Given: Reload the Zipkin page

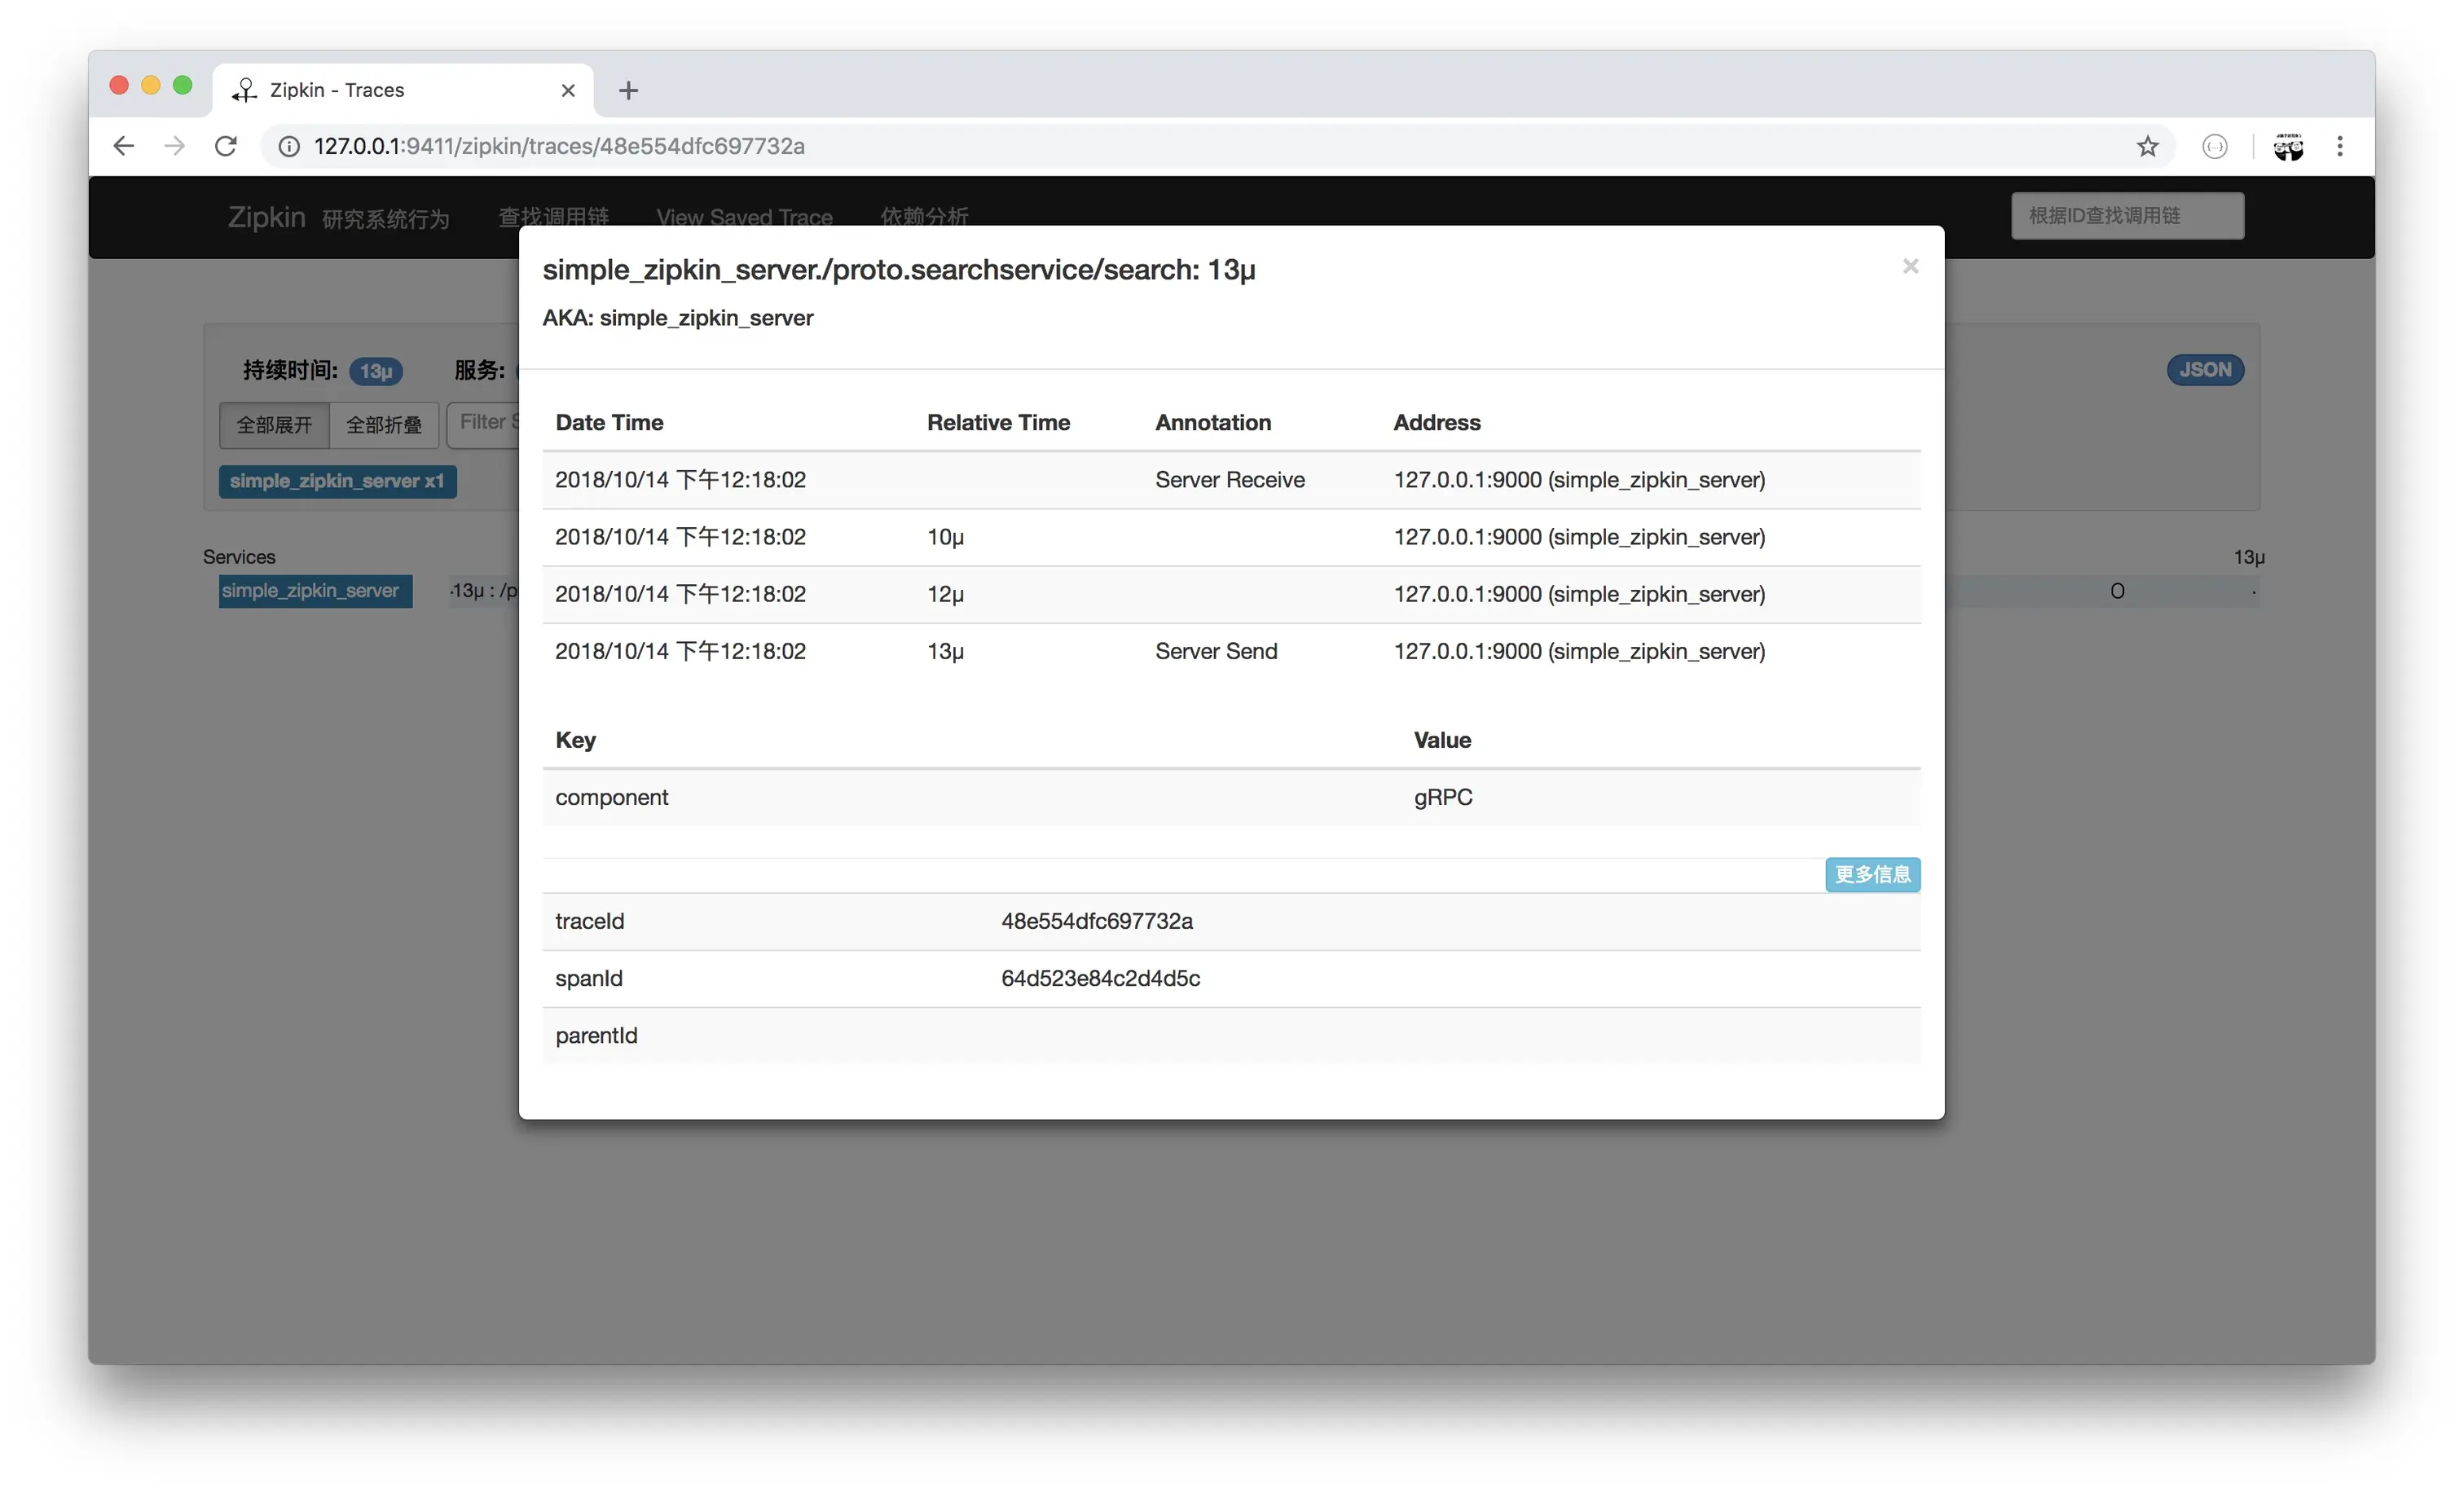Looking at the screenshot, I should click(x=226, y=146).
